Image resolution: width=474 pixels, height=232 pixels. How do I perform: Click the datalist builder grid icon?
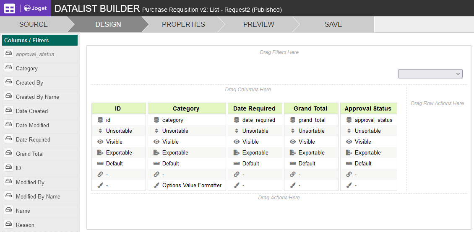pyautogui.click(x=10, y=8)
